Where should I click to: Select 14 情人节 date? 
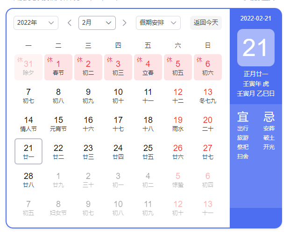tap(28, 123)
